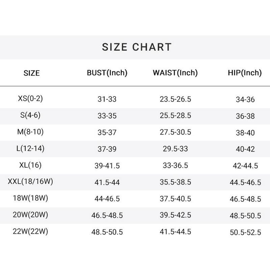The width and height of the screenshot is (270, 270).
Task: Click the SIZE CHART title
Action: click(x=137, y=47)
